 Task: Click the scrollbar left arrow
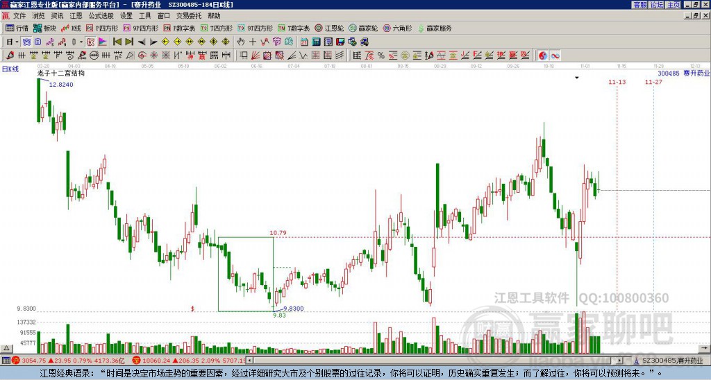tap(250, 361)
